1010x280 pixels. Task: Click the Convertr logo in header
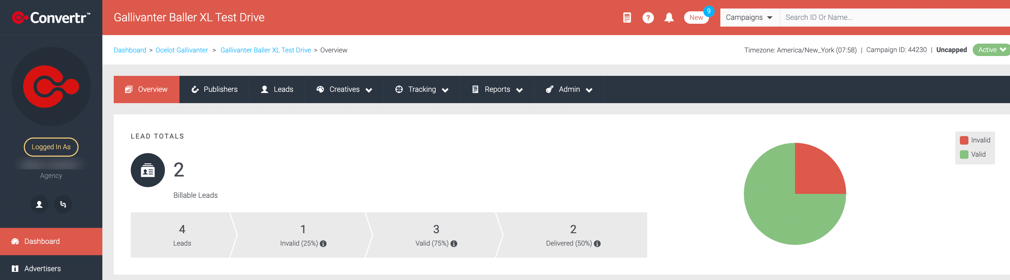pyautogui.click(x=51, y=18)
